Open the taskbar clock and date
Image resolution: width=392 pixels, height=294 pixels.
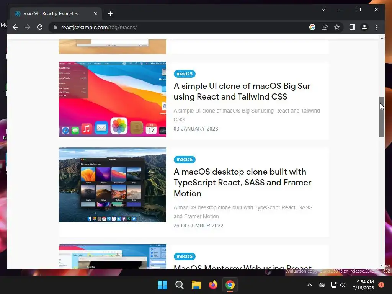pyautogui.click(x=363, y=285)
